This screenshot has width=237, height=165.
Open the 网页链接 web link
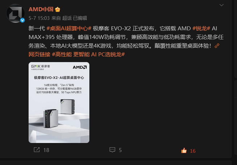[x=39, y=54]
